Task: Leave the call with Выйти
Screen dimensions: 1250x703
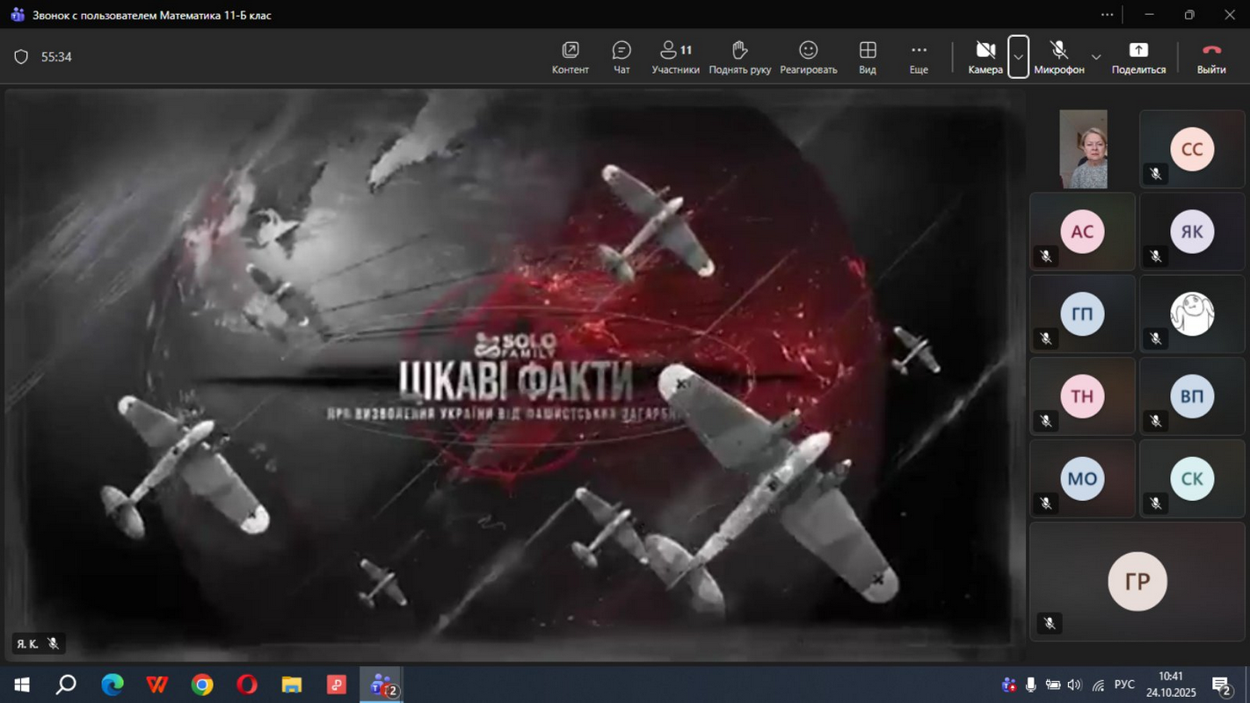Action: [x=1211, y=57]
